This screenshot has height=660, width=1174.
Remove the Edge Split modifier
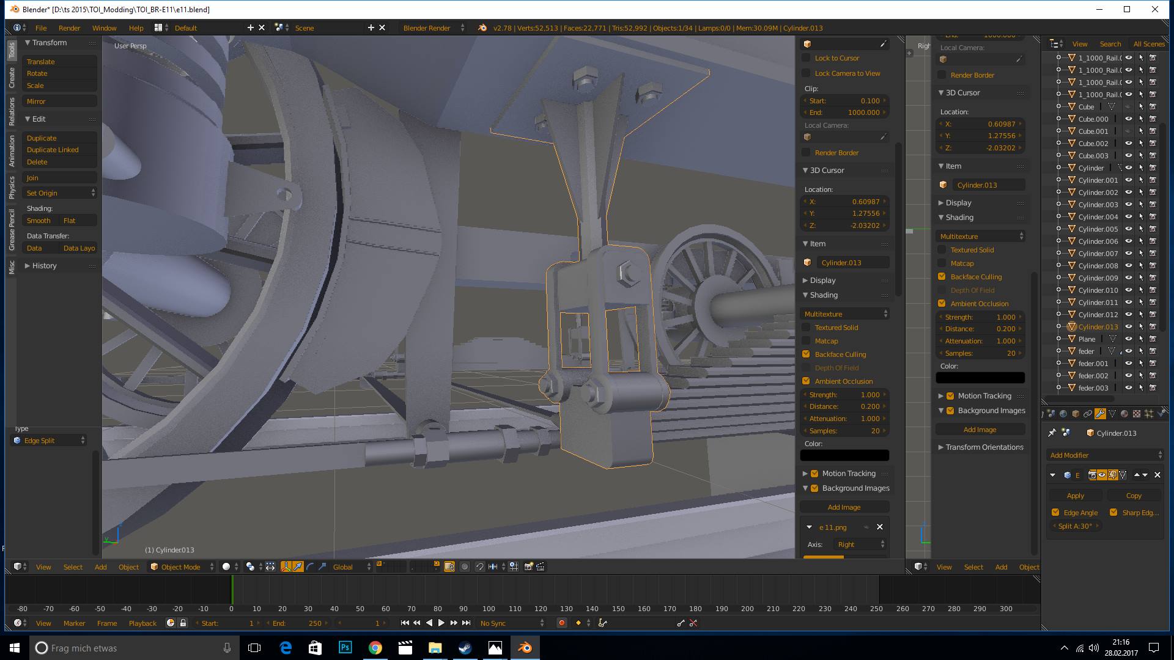pyautogui.click(x=1157, y=475)
